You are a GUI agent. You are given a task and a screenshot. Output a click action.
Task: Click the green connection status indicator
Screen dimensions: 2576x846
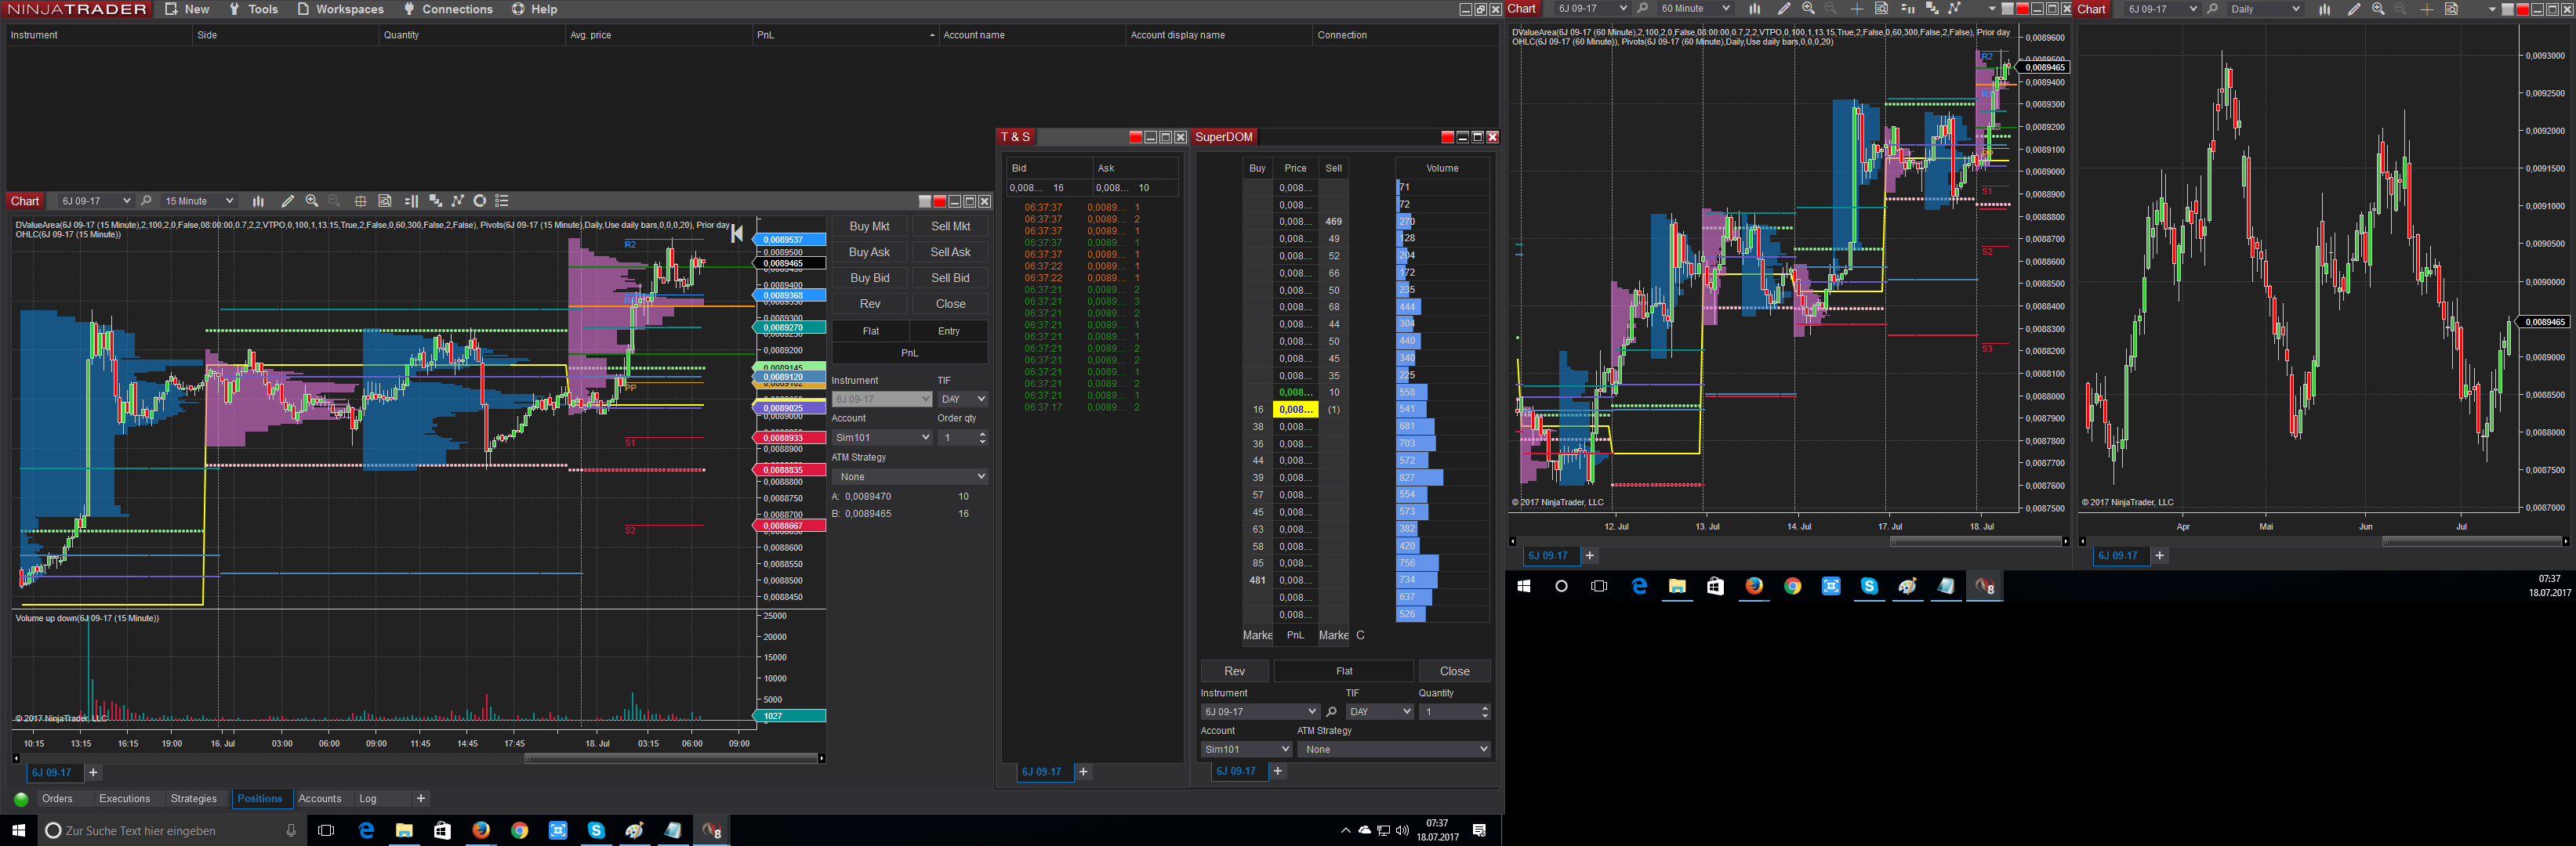(21, 799)
